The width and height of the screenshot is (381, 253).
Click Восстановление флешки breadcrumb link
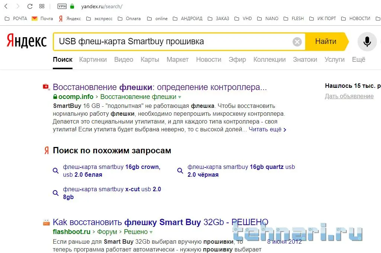[138, 97]
